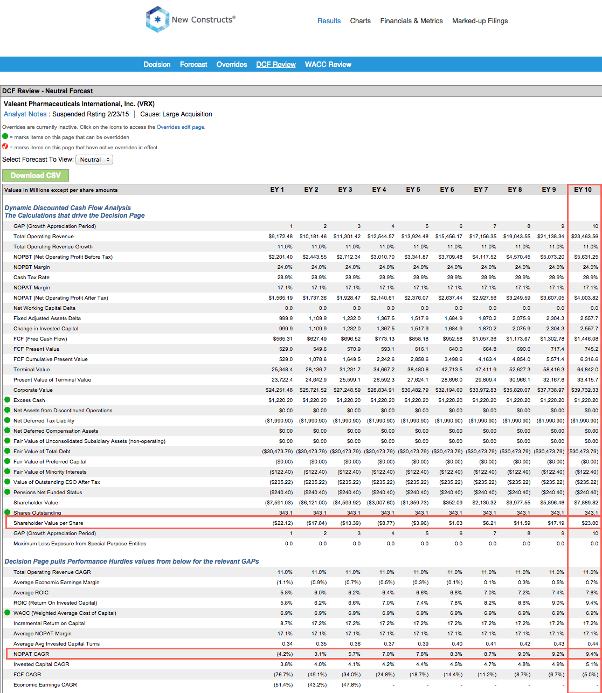Click the Cash Tax Rate row label
The image size is (602, 693).
tap(32, 277)
